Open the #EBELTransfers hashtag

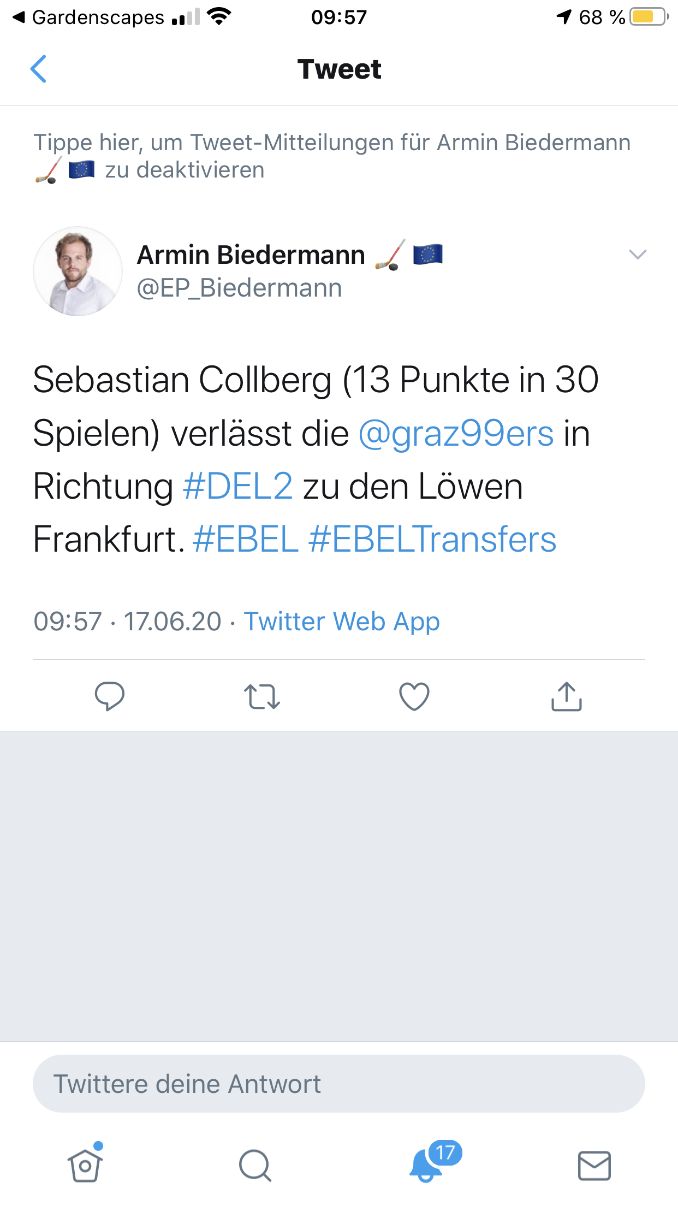432,540
